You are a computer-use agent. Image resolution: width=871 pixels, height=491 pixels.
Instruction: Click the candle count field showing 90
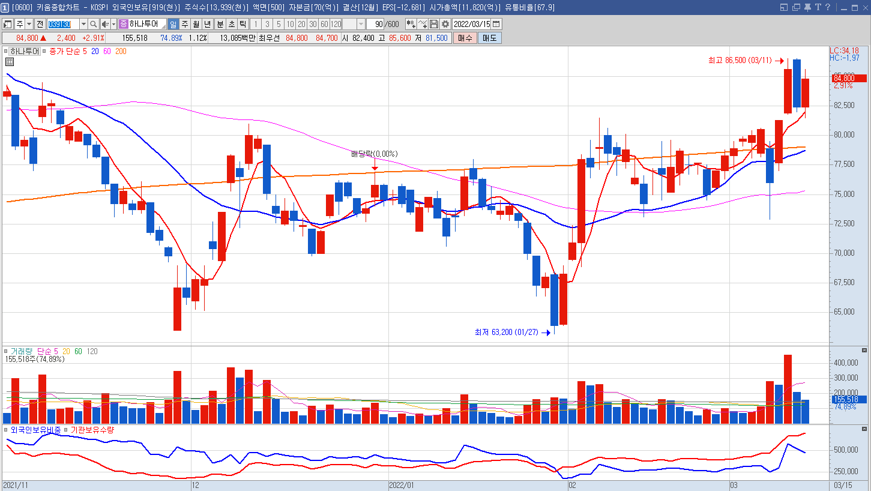click(375, 24)
